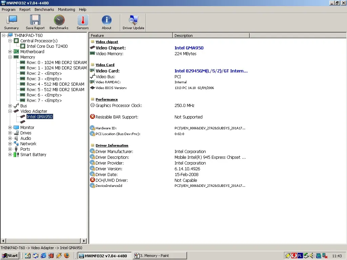
Task: Expand the Network branch
Action: (10, 144)
